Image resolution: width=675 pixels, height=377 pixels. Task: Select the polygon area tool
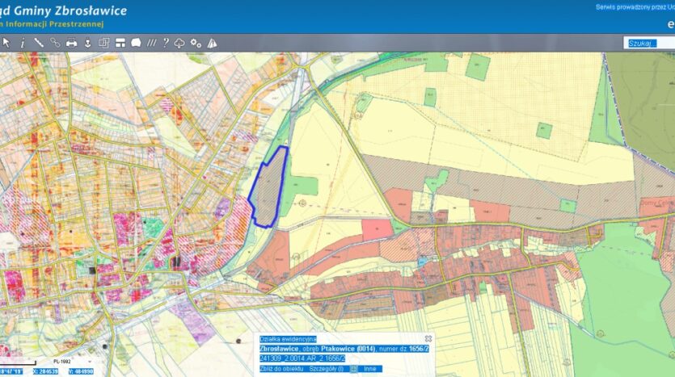(136, 43)
